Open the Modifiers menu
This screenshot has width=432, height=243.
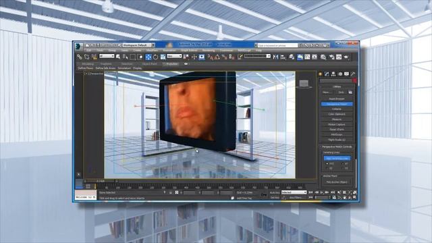click(x=152, y=51)
